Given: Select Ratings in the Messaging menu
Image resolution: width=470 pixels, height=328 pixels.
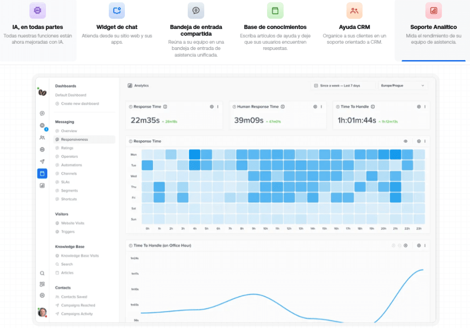Looking at the screenshot, I should pos(67,148).
